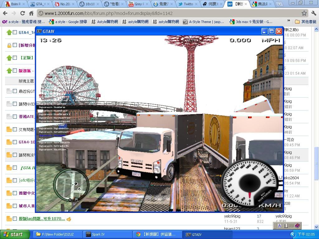Open the 其他書籤 bookmarks folder
This screenshot has height=239, width=319.
coord(305,22)
